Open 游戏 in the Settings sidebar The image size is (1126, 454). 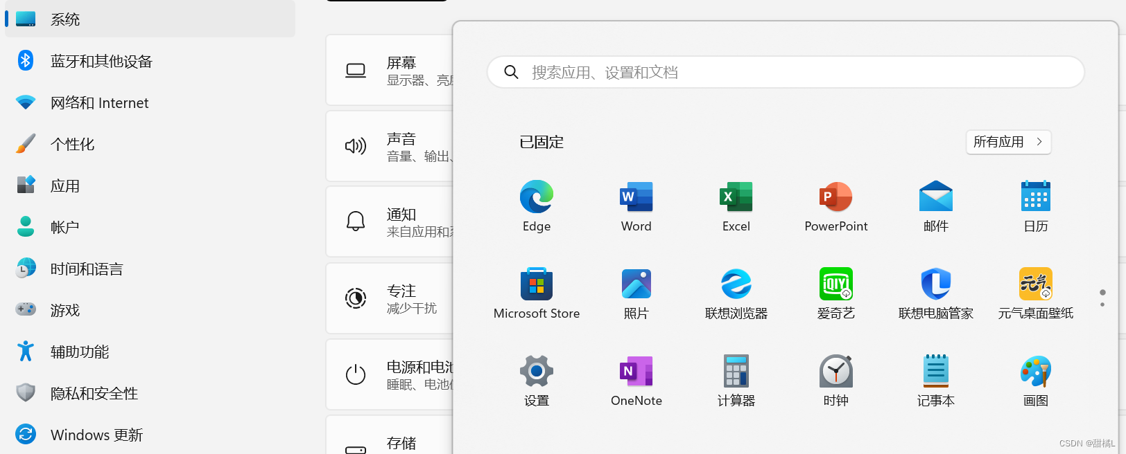pyautogui.click(x=150, y=310)
